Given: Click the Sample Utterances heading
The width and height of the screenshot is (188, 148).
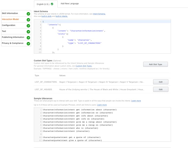Looking at the screenshot, I should click(43, 98).
